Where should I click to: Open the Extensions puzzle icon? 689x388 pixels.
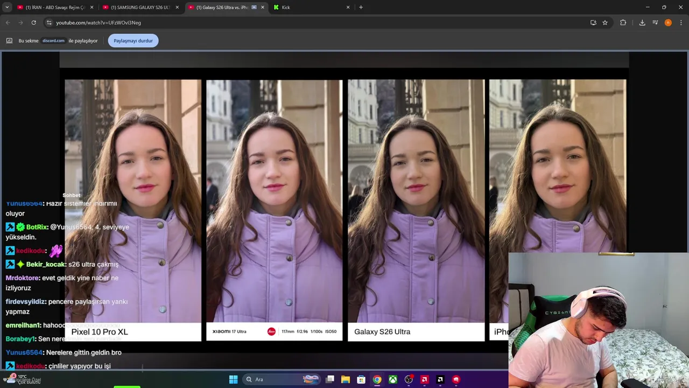(623, 23)
